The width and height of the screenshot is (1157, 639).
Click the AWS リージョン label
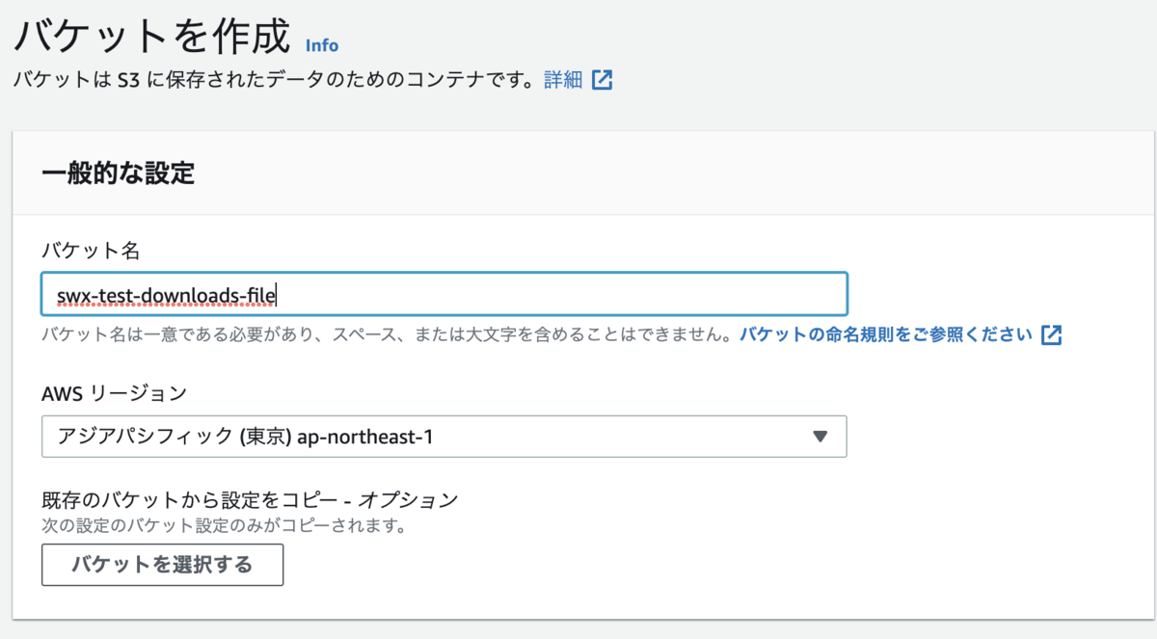point(114,393)
